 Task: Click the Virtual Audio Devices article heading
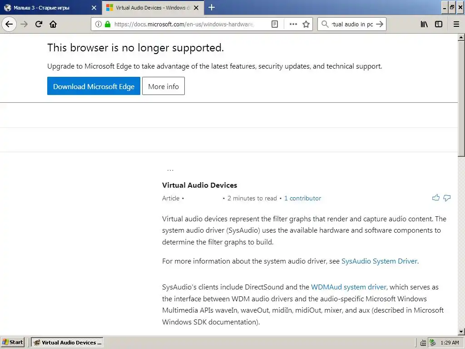tap(200, 185)
